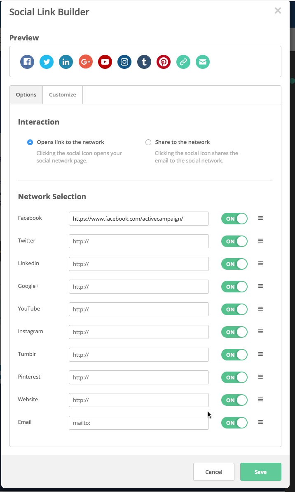The height and width of the screenshot is (492, 295).
Task: Click the Instagram icon in preview
Action: (x=124, y=62)
